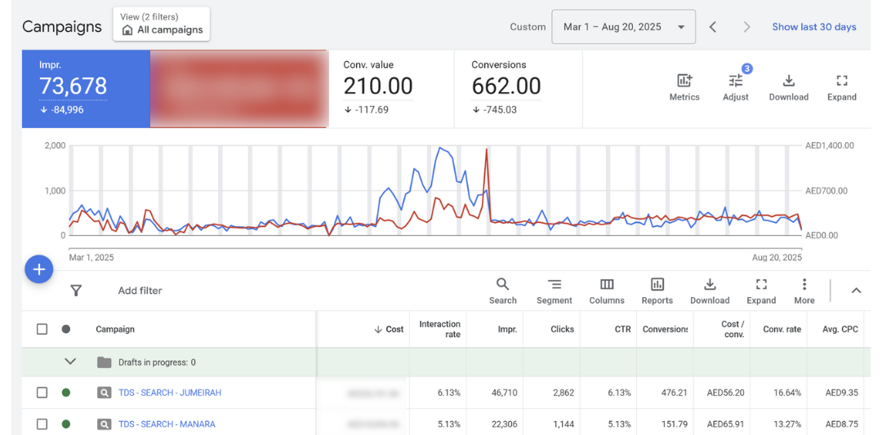
Task: Click Add filter field
Action: [140, 291]
